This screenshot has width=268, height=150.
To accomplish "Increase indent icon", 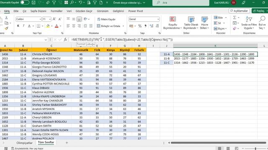I will click(x=91, y=26).
